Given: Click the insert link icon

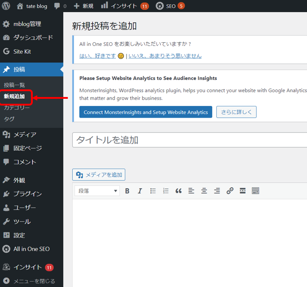Looking at the screenshot, I should pos(230,191).
